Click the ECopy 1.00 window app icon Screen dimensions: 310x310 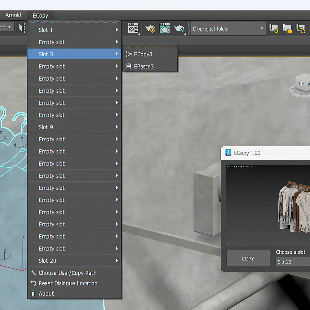(228, 153)
